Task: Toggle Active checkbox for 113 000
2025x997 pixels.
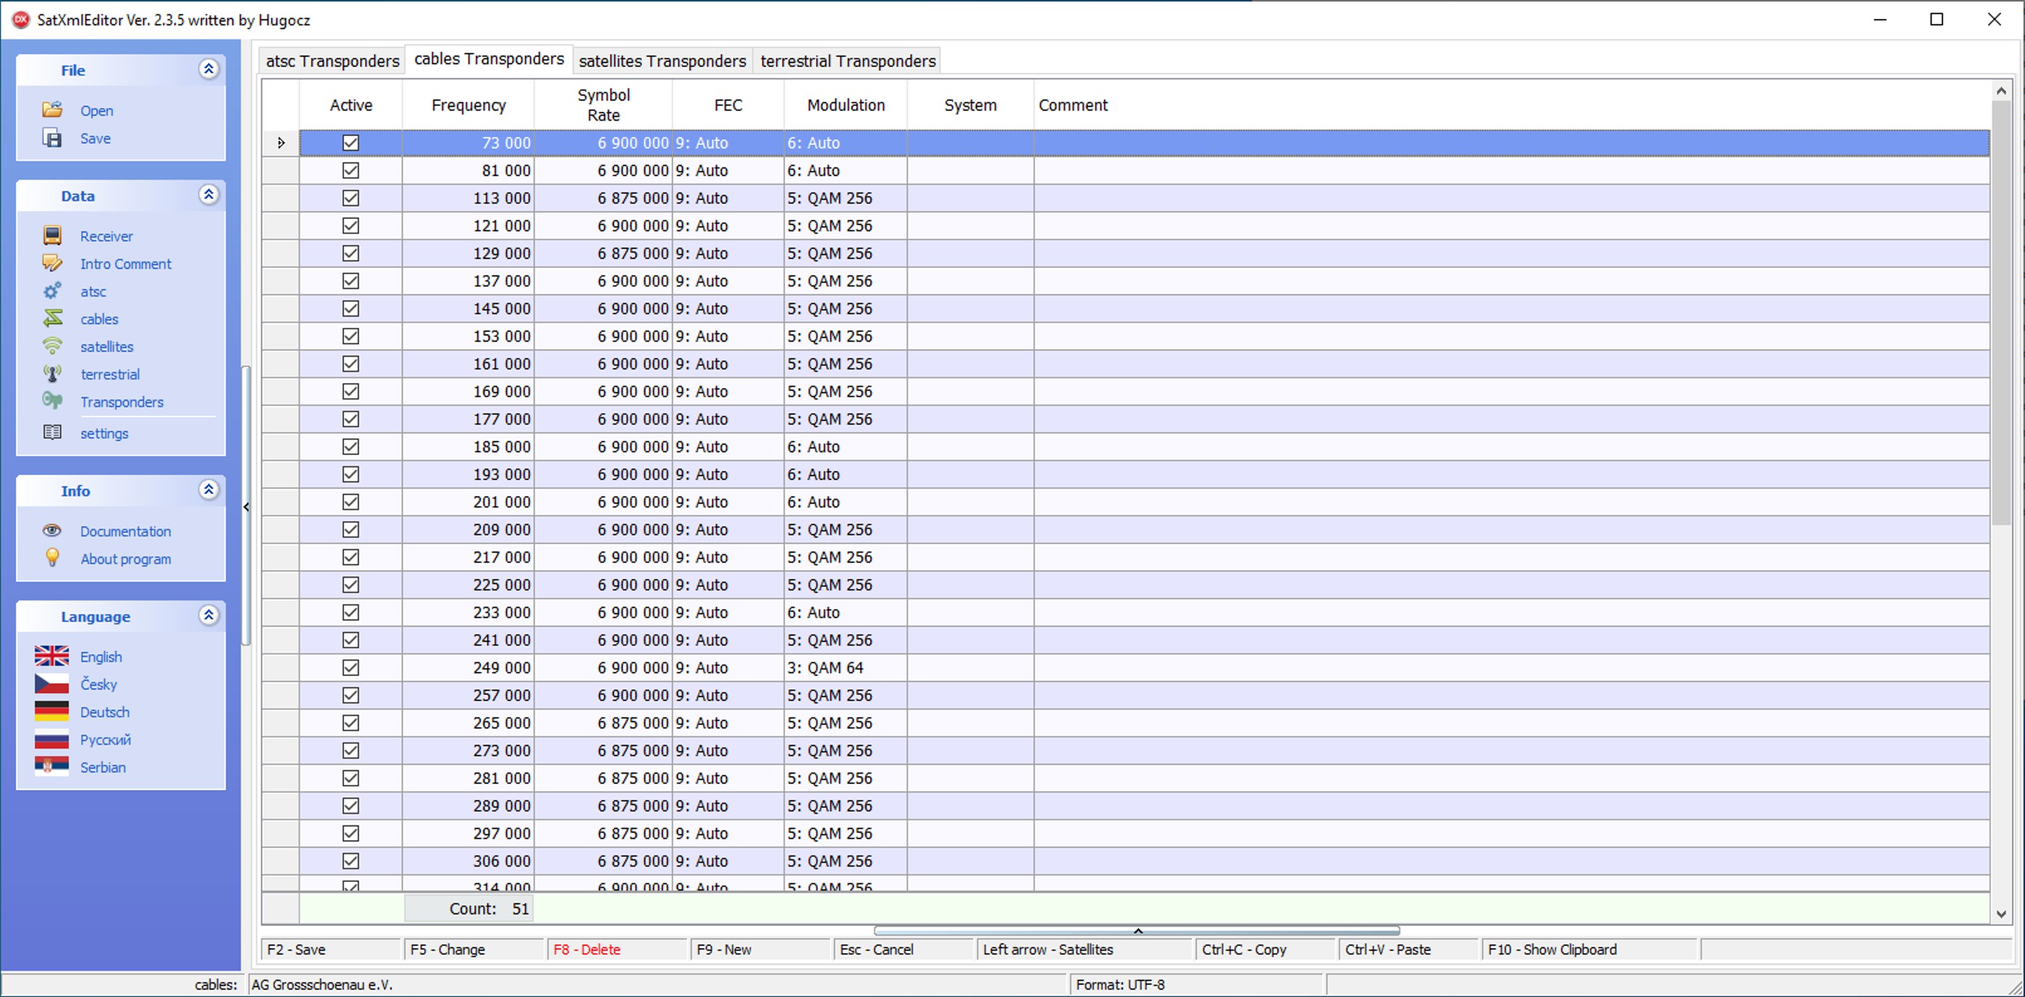Action: [x=350, y=198]
